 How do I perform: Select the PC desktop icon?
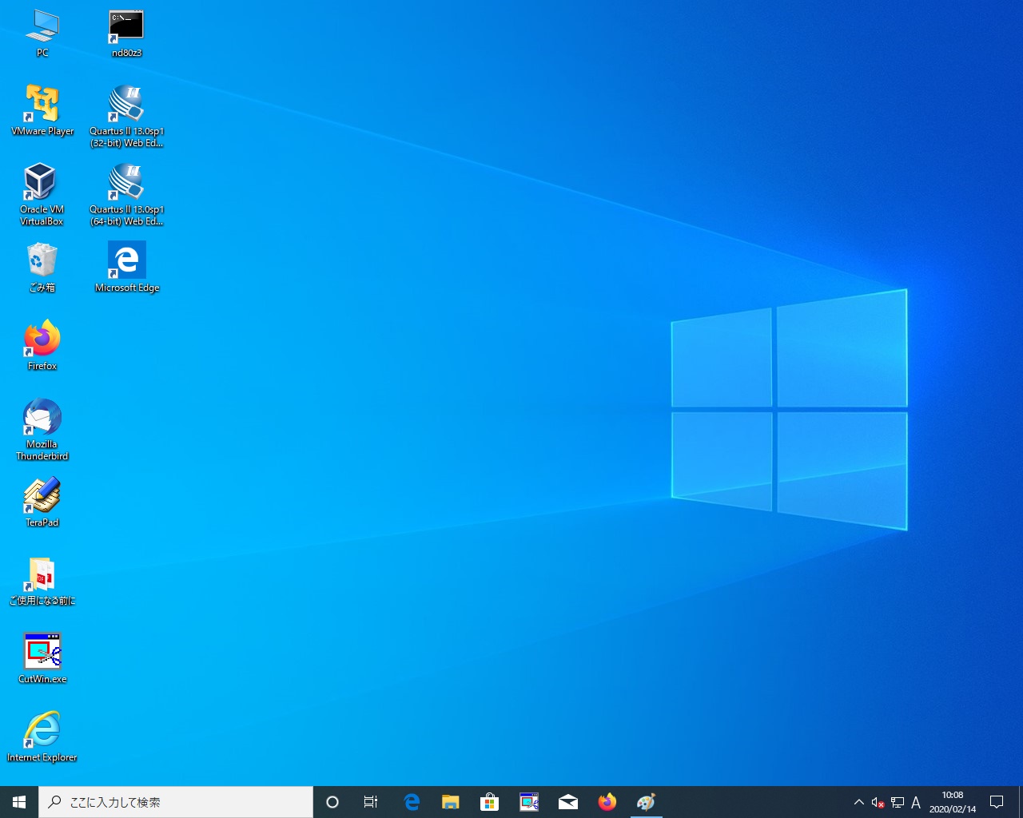pyautogui.click(x=42, y=34)
